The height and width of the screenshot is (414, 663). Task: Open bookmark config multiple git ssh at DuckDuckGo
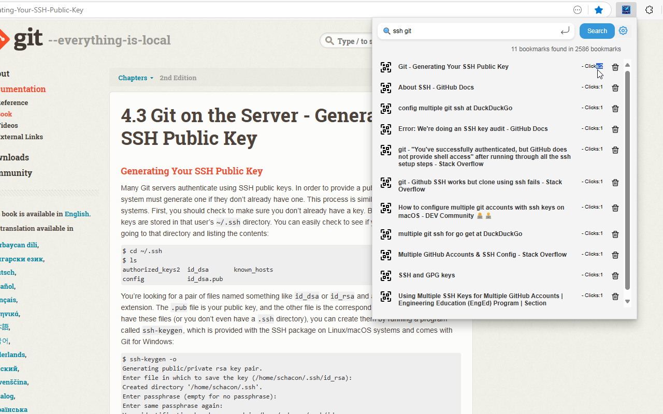[x=455, y=108]
